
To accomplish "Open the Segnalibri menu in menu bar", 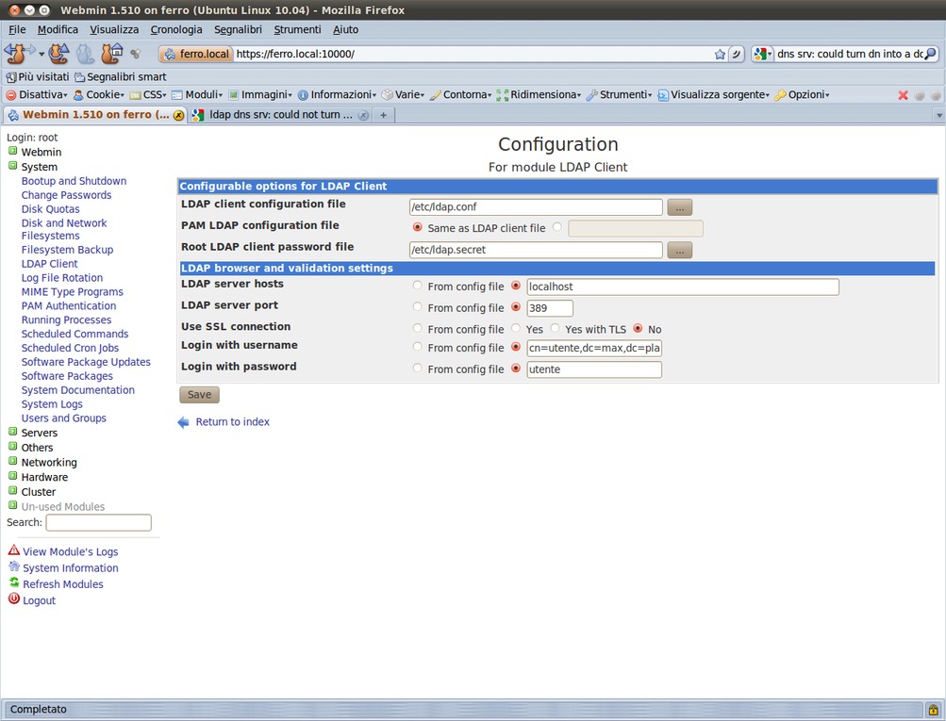I will [x=238, y=29].
